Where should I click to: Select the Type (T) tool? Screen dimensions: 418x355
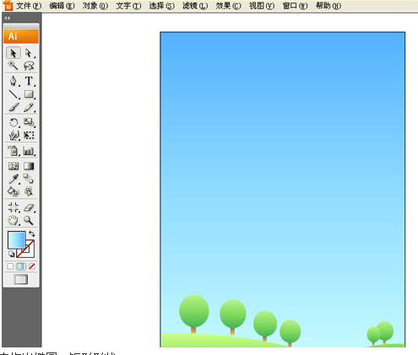[x=29, y=81]
